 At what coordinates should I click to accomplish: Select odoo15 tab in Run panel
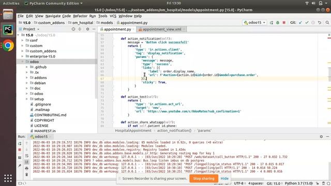pyautogui.click(x=41, y=136)
